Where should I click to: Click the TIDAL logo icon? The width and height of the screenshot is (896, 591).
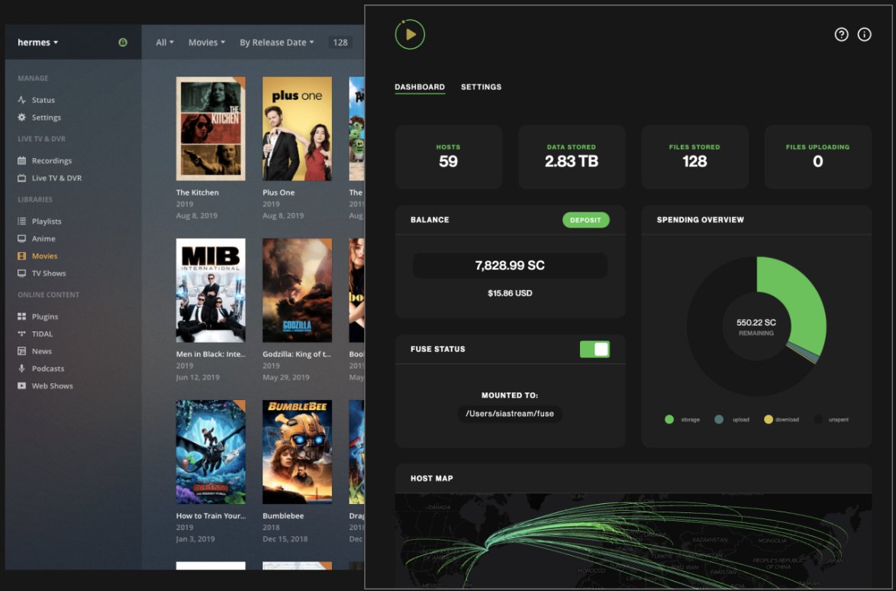tap(21, 334)
